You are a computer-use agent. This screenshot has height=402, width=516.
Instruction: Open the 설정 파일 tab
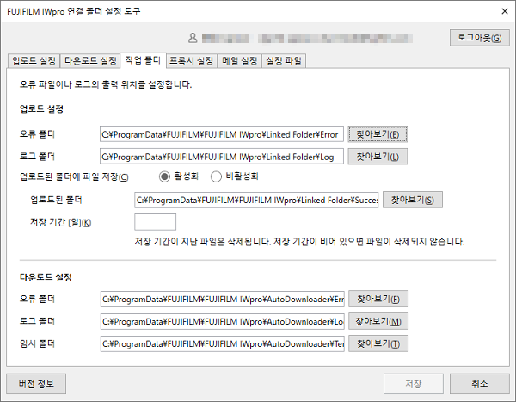(x=284, y=60)
